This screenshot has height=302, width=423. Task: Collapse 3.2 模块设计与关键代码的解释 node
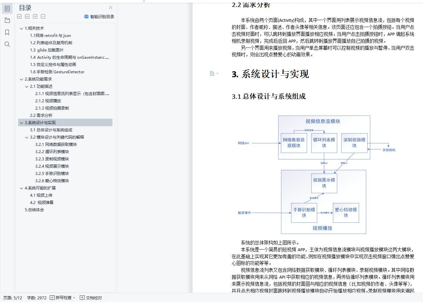(x=27, y=137)
